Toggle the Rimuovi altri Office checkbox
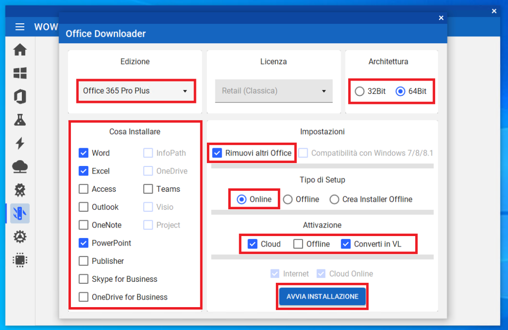 (x=217, y=153)
